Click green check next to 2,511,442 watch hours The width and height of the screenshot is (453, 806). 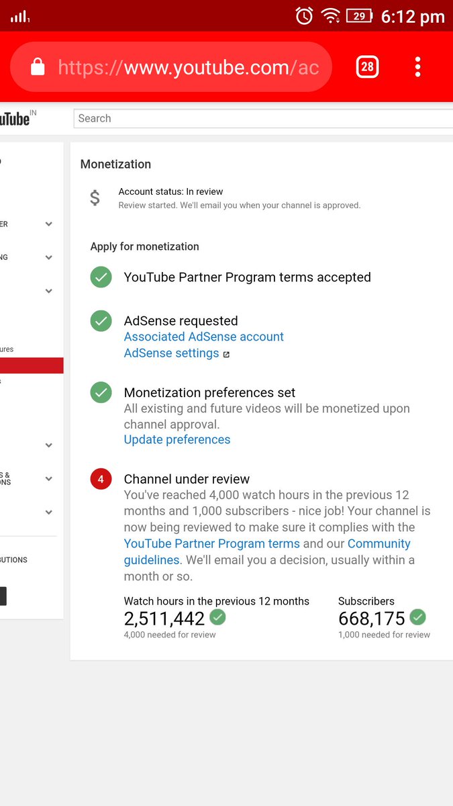[x=217, y=617]
